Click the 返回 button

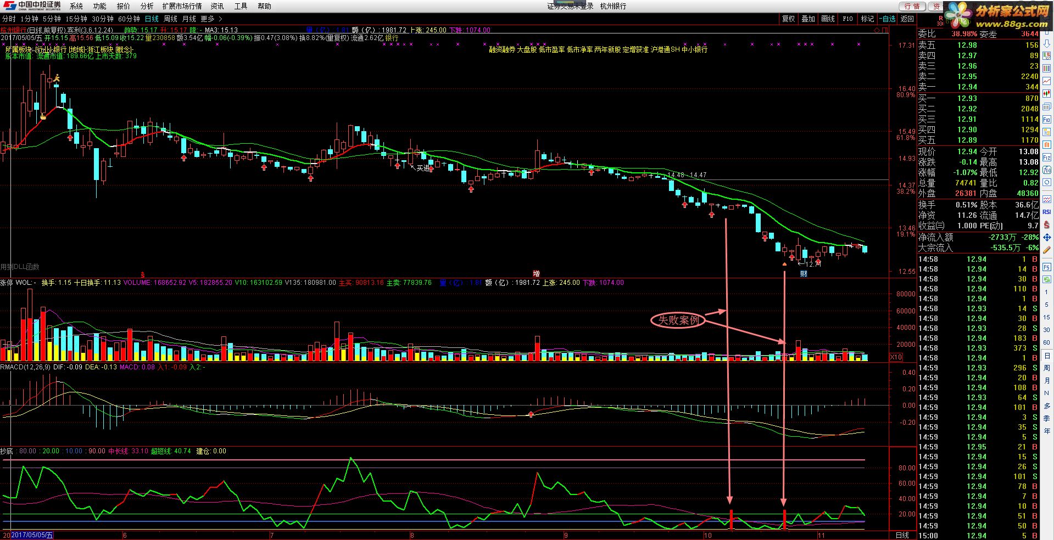click(907, 19)
